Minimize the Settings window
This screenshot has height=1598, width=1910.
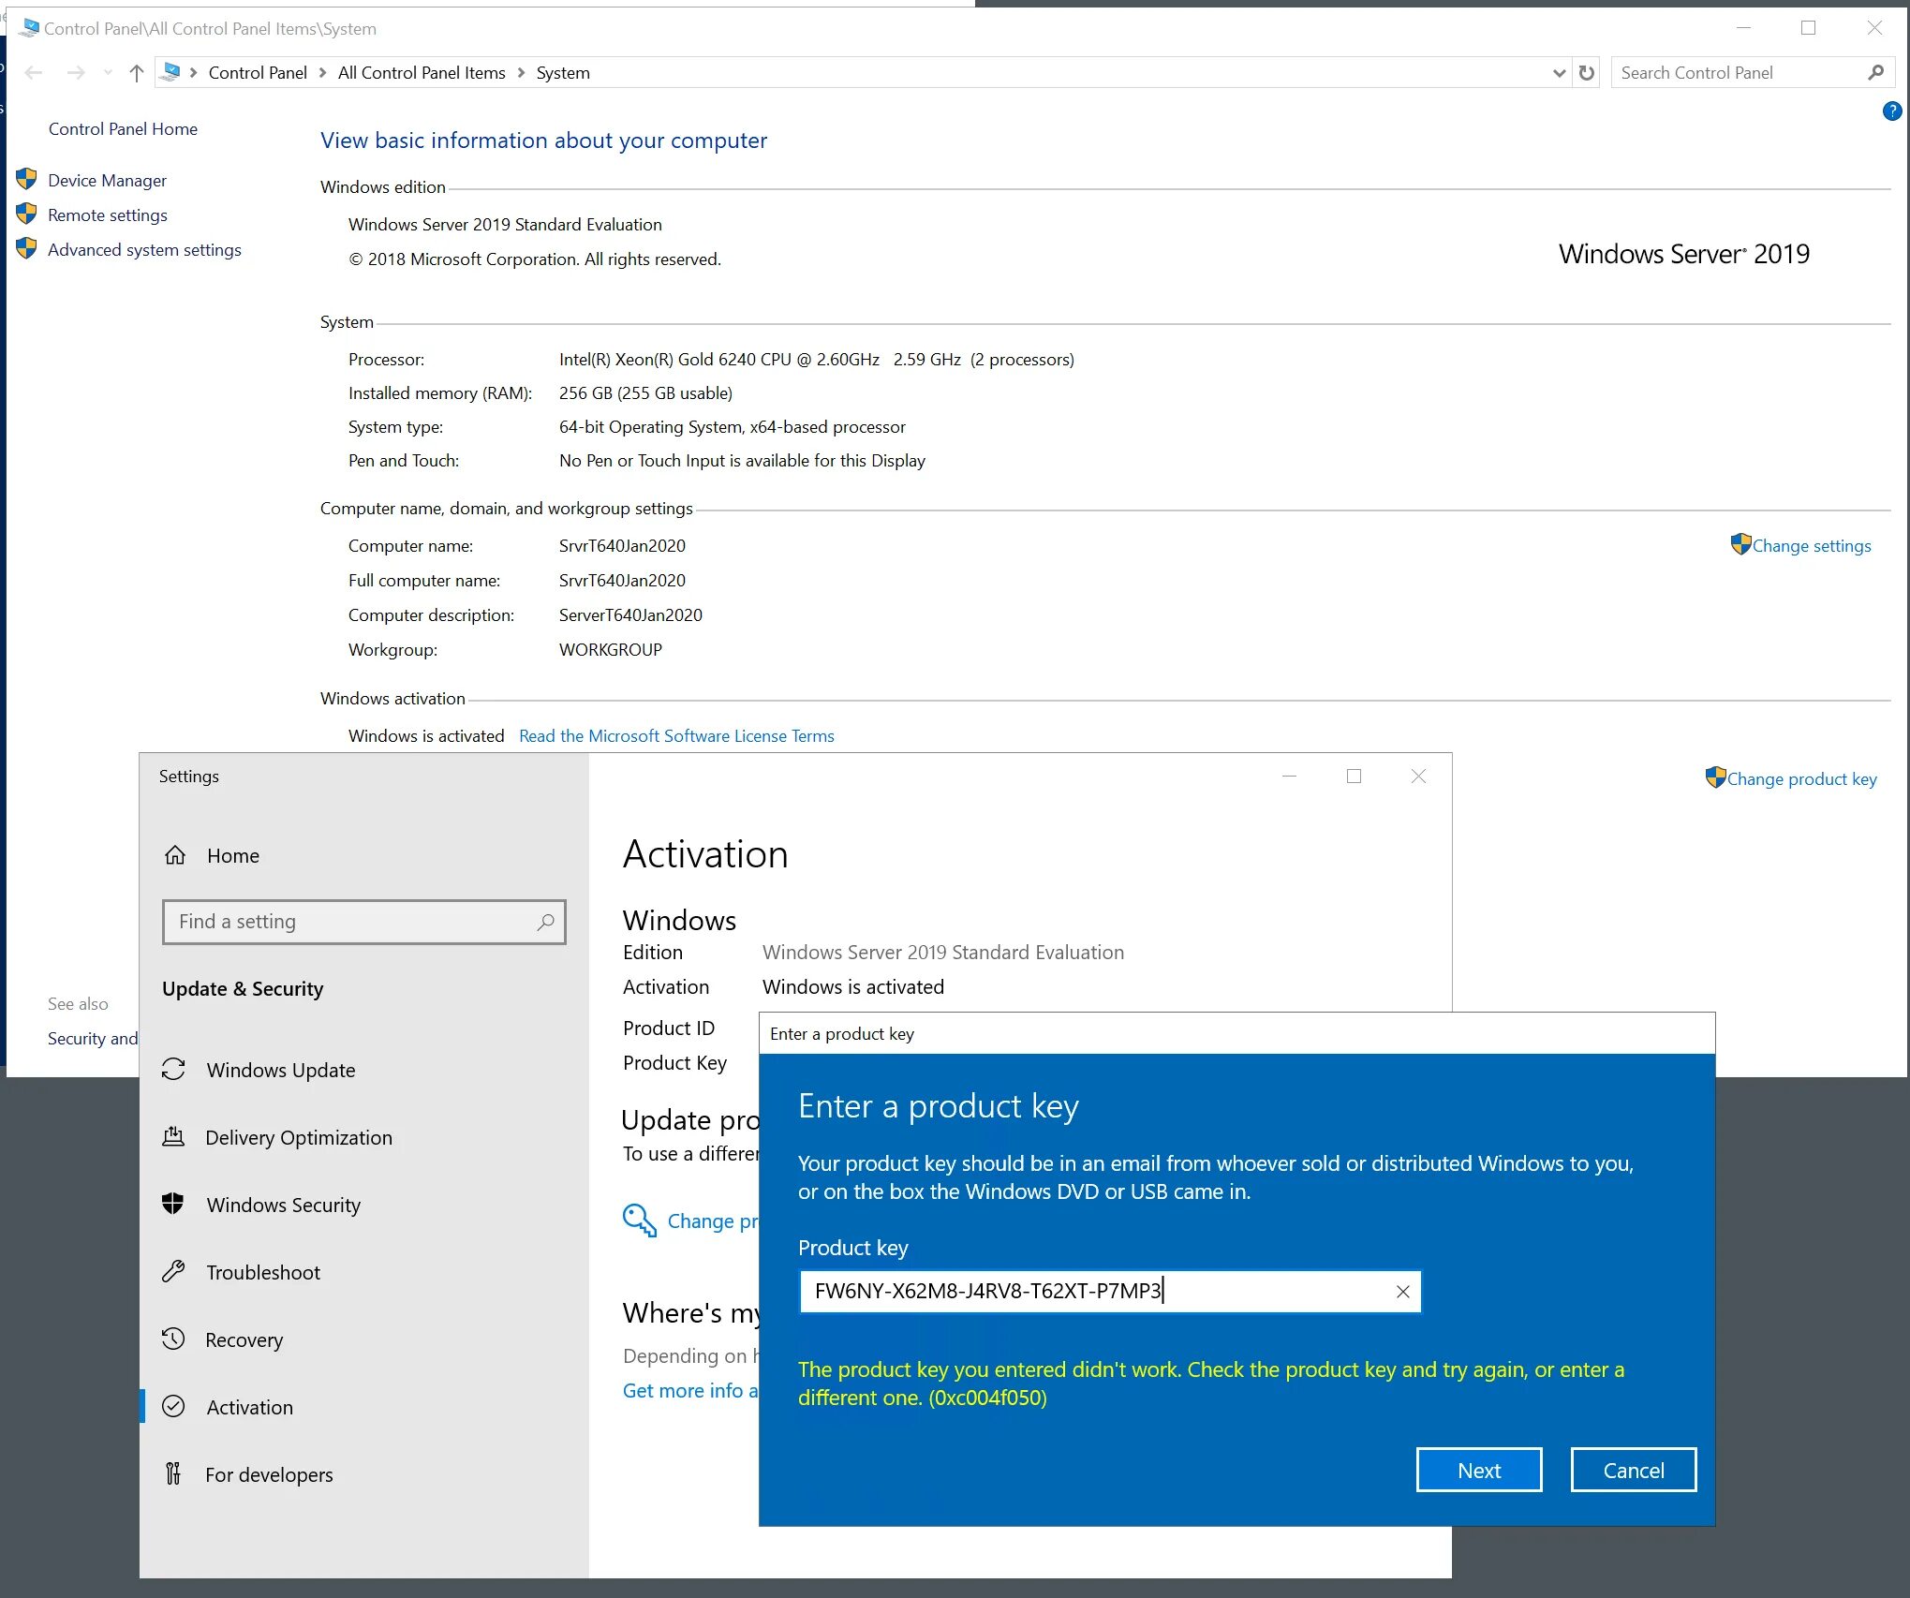[x=1289, y=776]
